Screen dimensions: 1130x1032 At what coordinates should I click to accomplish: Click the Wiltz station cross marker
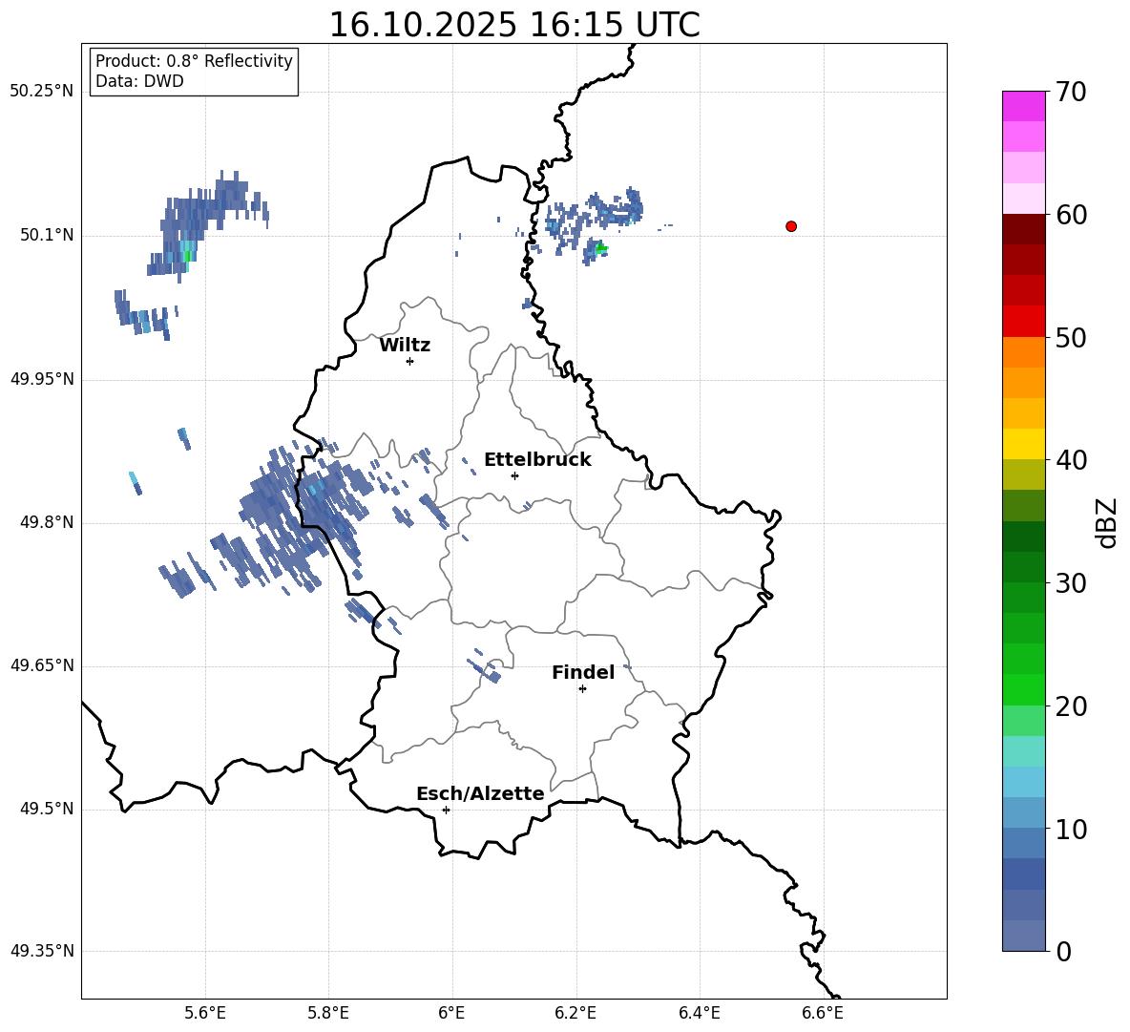(410, 361)
